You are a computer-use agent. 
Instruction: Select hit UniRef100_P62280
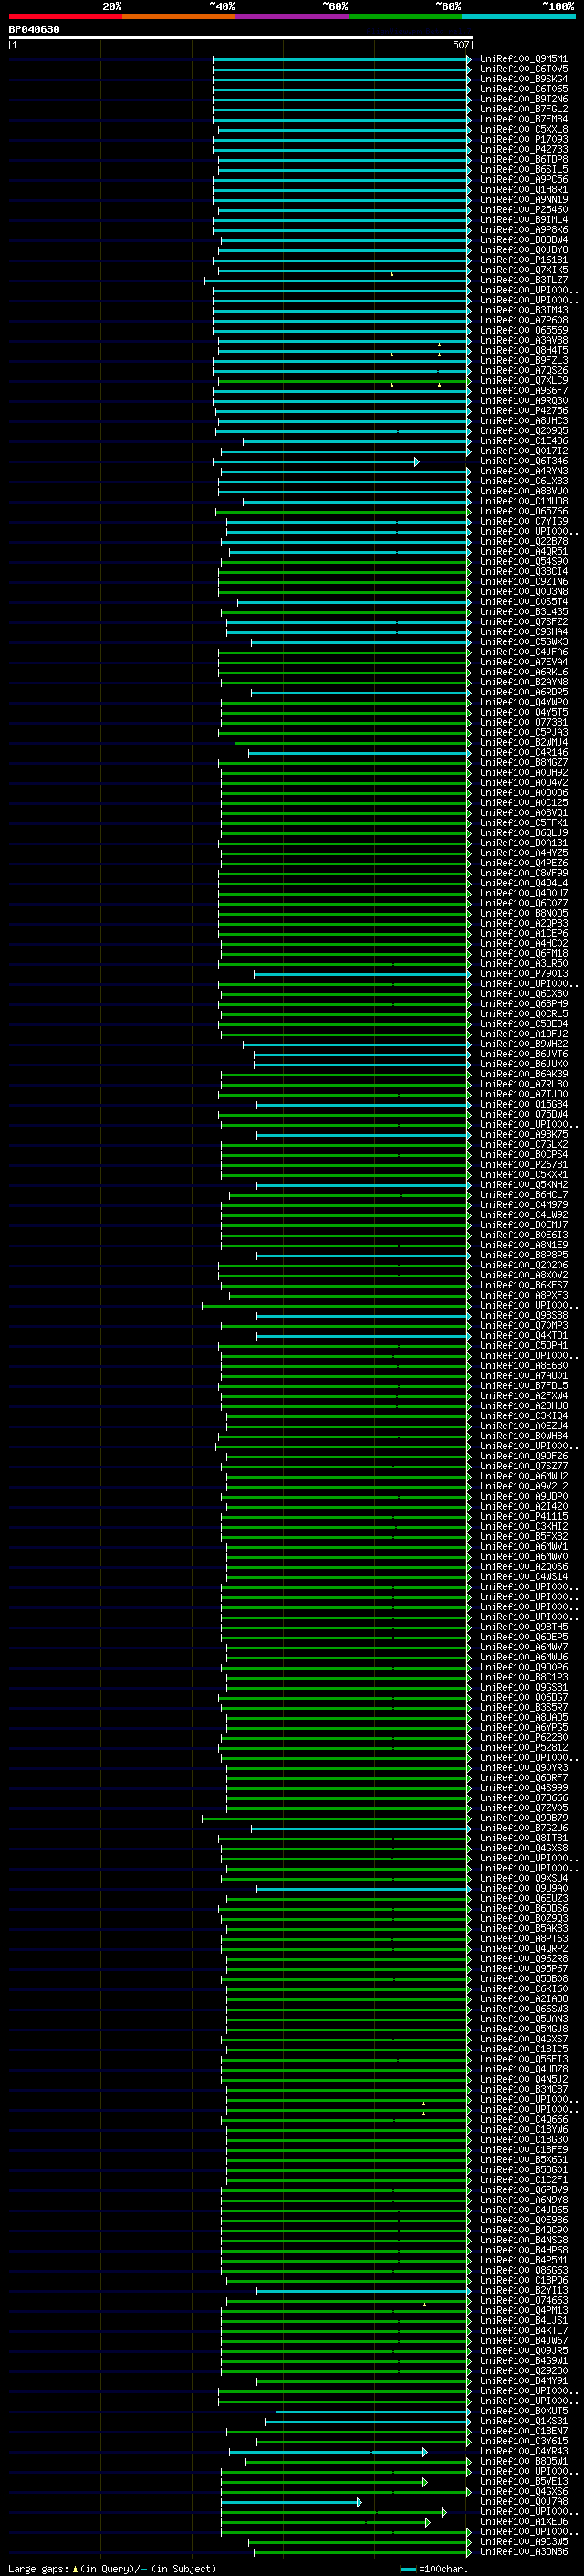click(x=524, y=1738)
